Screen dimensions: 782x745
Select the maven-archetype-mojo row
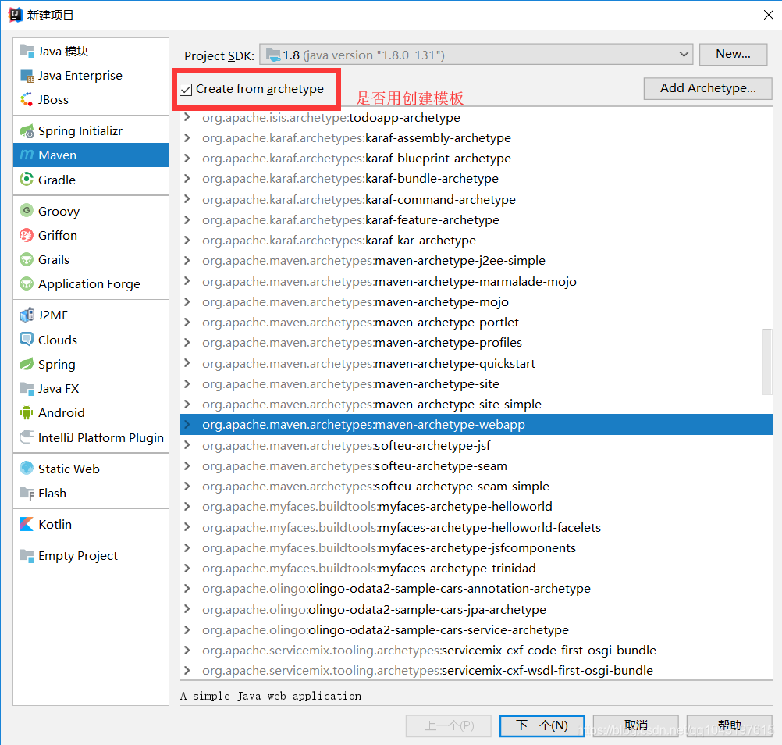[x=476, y=302]
